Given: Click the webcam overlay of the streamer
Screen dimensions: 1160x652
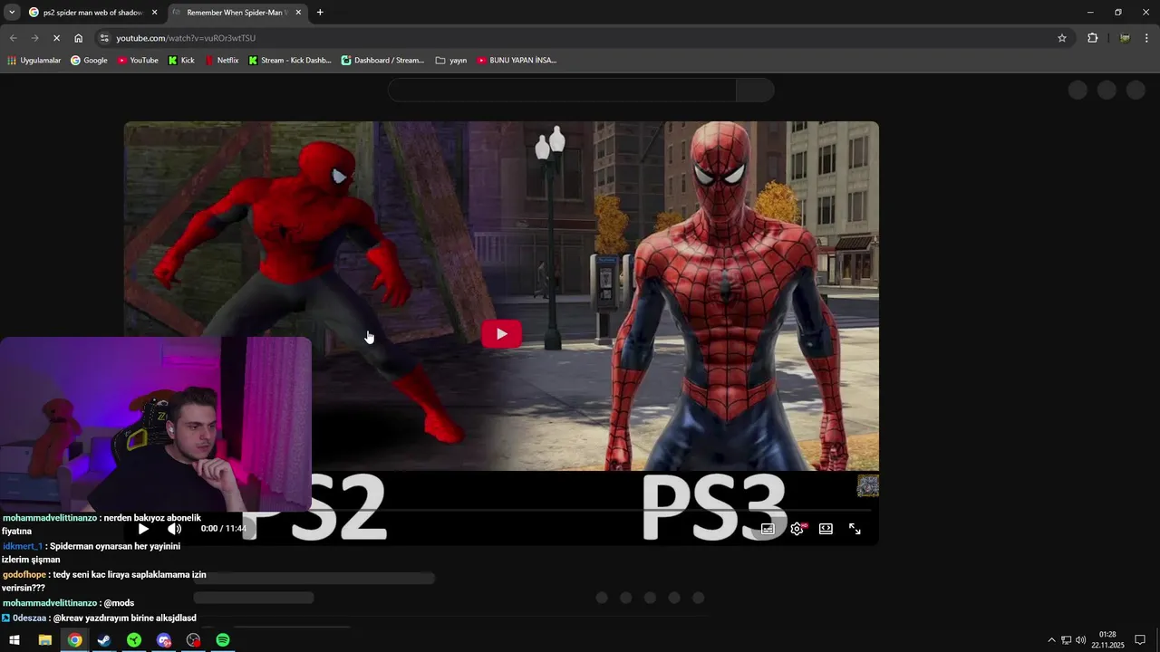Looking at the screenshot, I should pos(156,425).
